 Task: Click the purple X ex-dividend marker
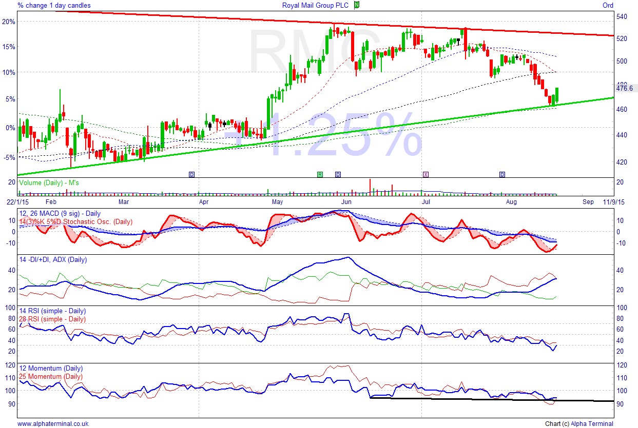pos(425,174)
